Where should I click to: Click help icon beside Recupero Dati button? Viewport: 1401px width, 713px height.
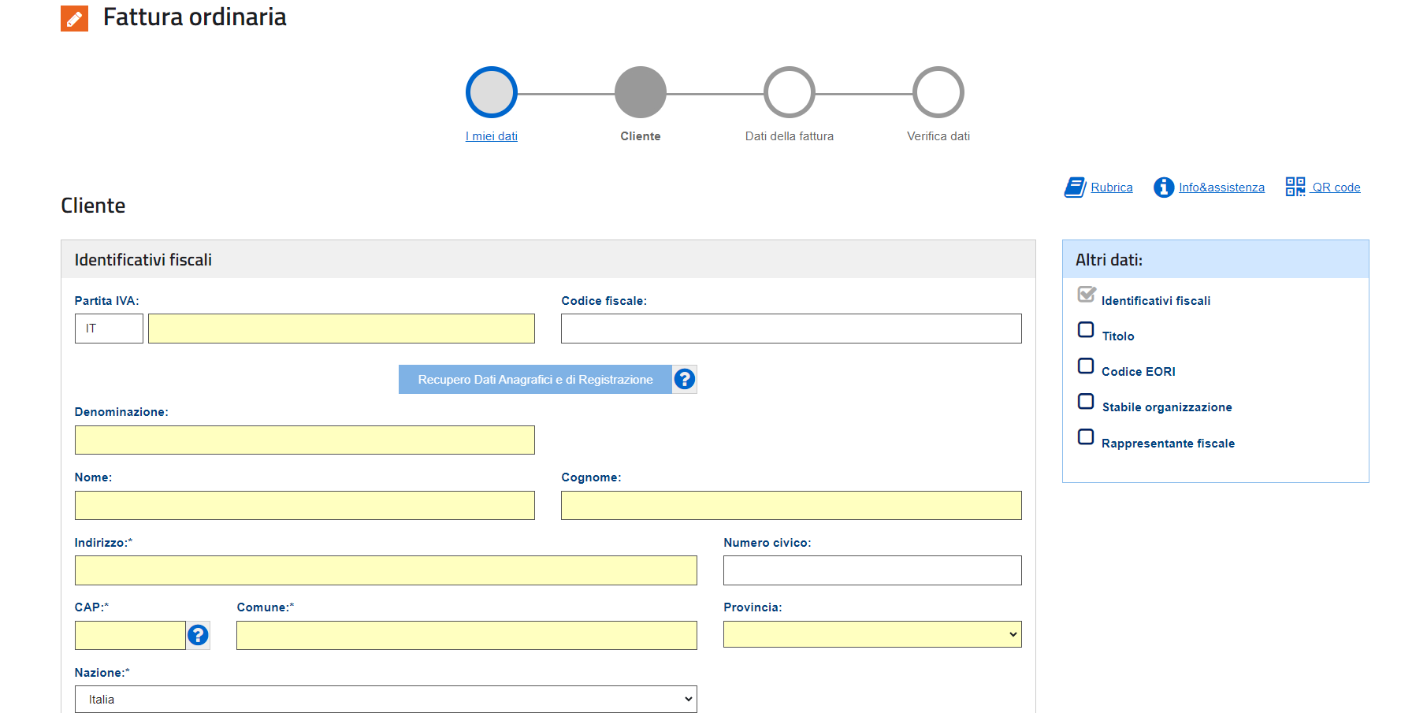pyautogui.click(x=684, y=380)
